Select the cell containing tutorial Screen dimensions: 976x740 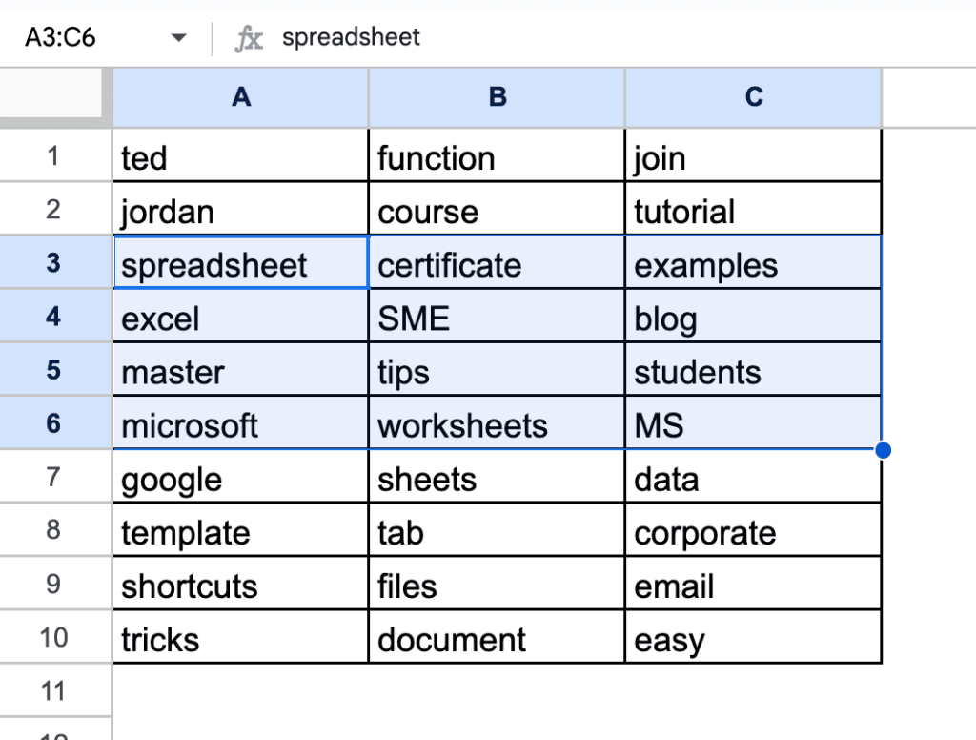(x=753, y=210)
